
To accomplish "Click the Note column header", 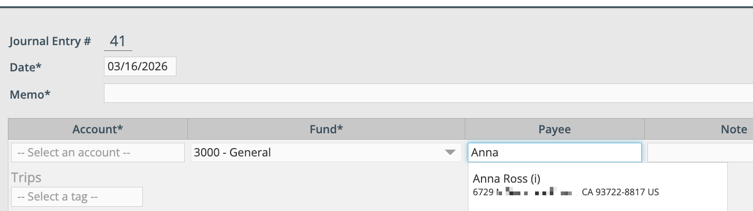I will tap(734, 129).
